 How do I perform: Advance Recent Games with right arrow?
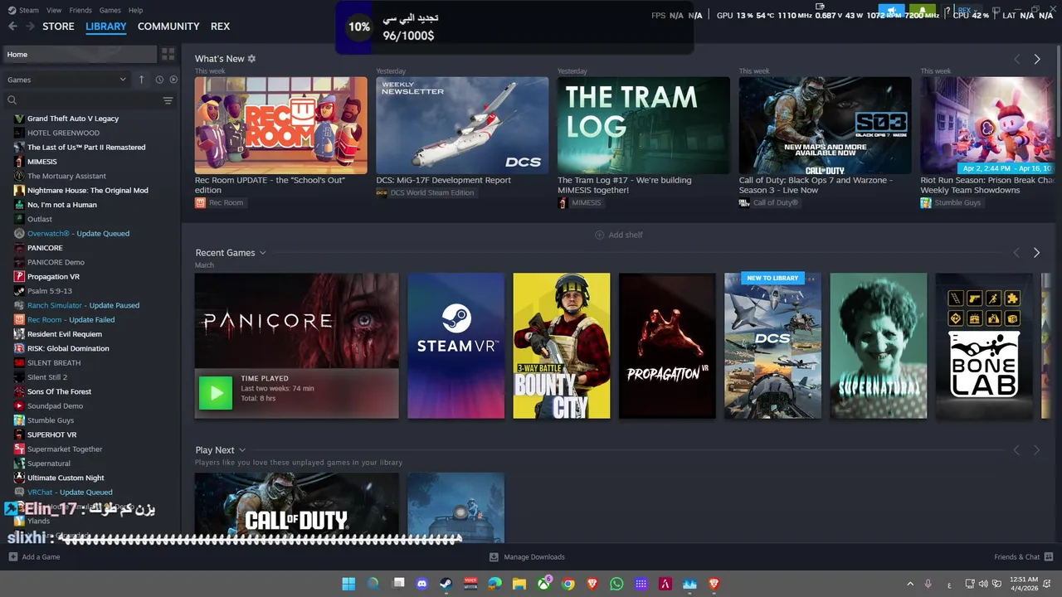coord(1036,253)
